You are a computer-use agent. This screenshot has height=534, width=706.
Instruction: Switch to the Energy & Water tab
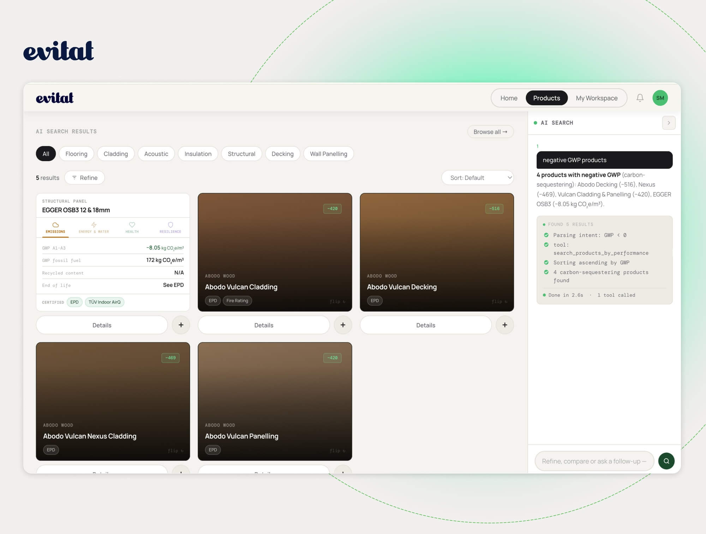(x=94, y=228)
